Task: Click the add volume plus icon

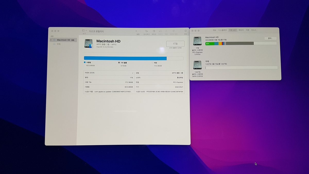Action: (136, 31)
